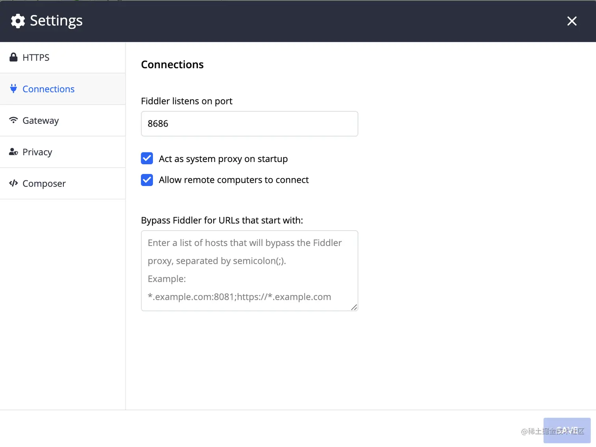Close the Settings dialog with X

click(x=572, y=21)
